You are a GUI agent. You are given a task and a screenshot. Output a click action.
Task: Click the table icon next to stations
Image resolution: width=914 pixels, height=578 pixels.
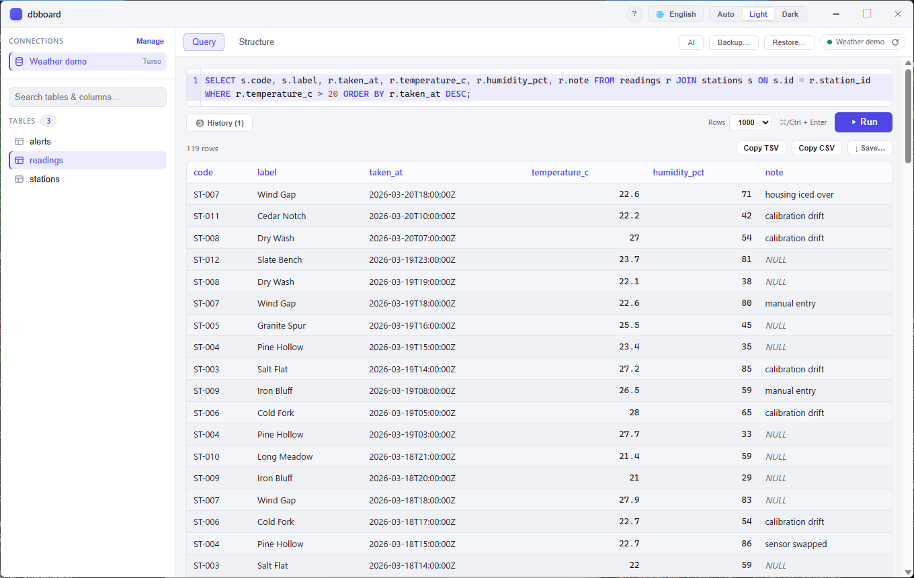19,179
